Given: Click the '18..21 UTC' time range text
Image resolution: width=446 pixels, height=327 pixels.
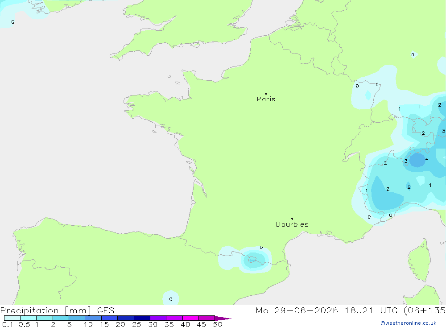Looking at the screenshot, I should tap(372, 310).
